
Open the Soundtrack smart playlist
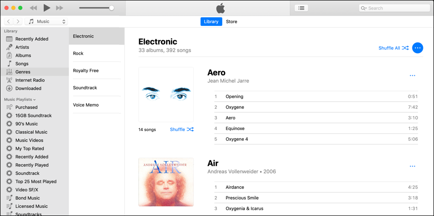tap(35, 173)
